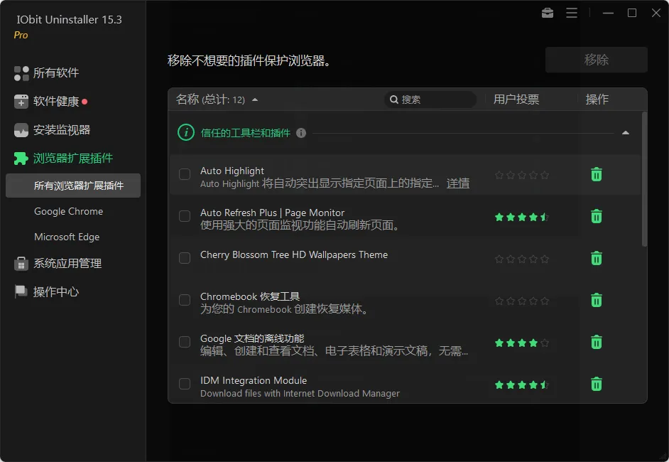The image size is (669, 462).
Task: Click the extension list vertical scrollbar
Action: point(644,179)
